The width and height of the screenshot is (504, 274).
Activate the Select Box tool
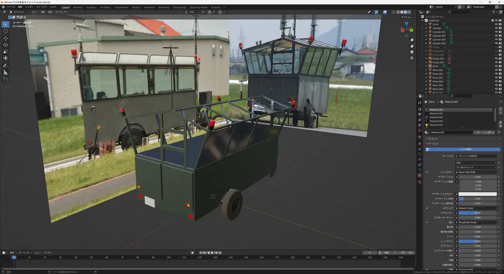tap(6, 24)
